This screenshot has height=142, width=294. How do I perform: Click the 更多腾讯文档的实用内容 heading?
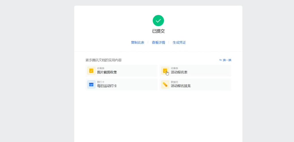point(103,60)
